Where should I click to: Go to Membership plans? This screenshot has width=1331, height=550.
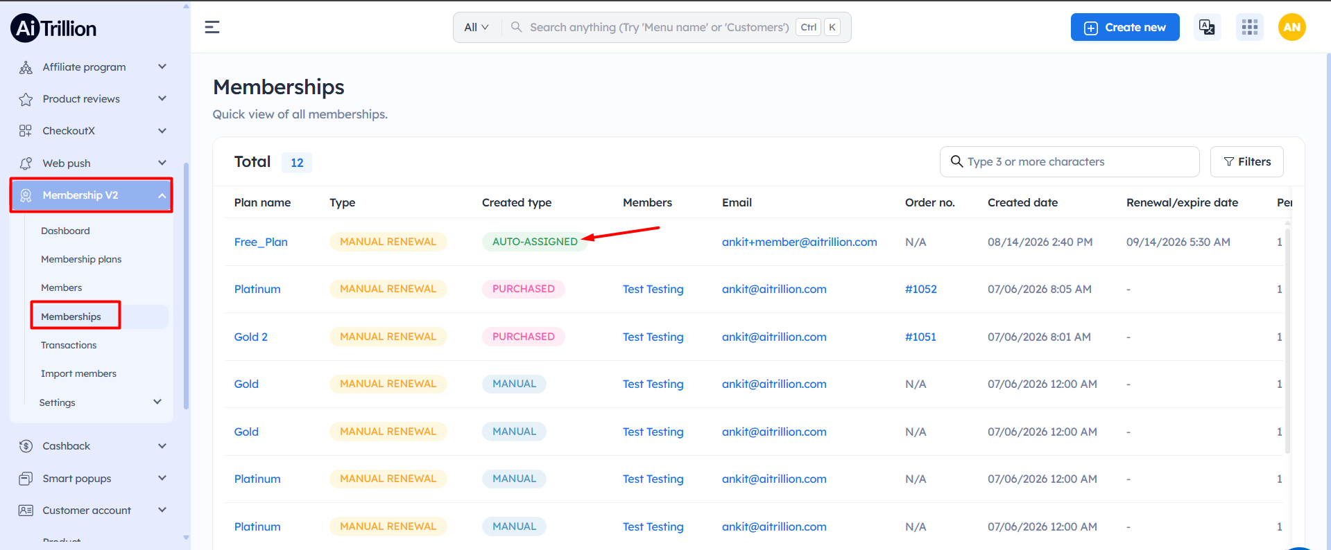pyautogui.click(x=81, y=259)
